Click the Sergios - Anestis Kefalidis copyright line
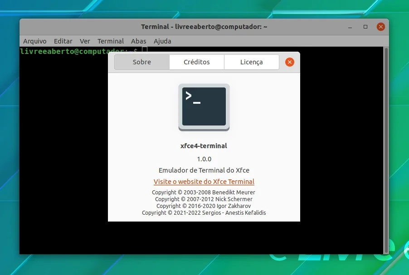This screenshot has width=409, height=275. tap(204, 212)
